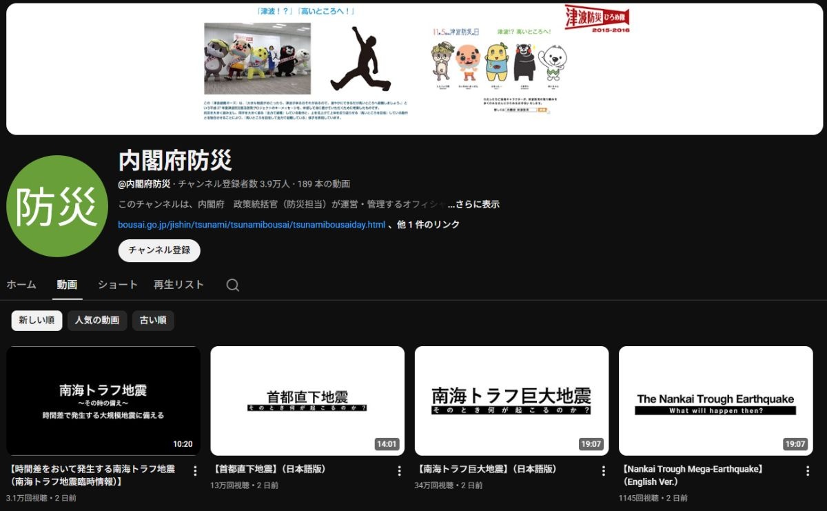The width and height of the screenshot is (827, 511).
Task: Select the 古い順 sort chip
Action: point(153,320)
